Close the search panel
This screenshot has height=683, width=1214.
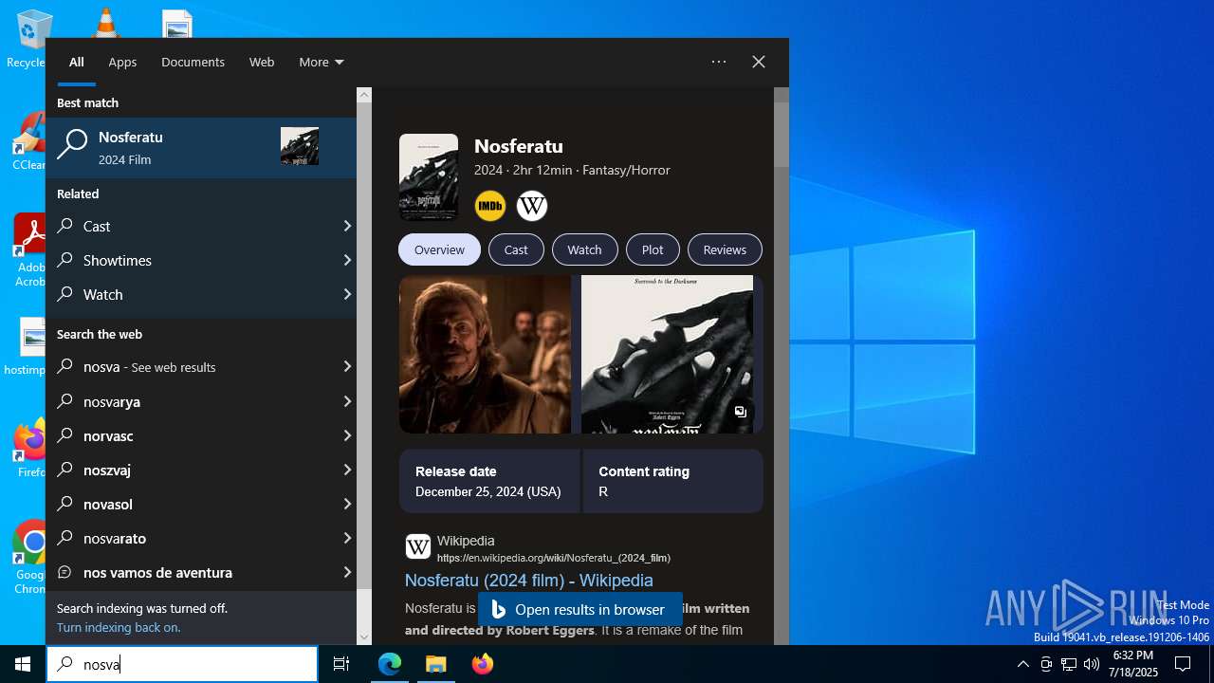pyautogui.click(x=759, y=62)
